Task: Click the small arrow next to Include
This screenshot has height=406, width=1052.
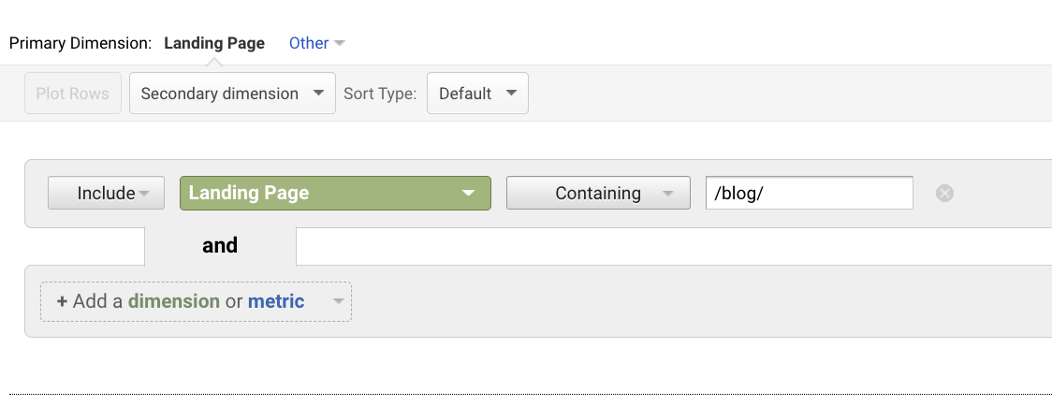Action: pos(145,194)
